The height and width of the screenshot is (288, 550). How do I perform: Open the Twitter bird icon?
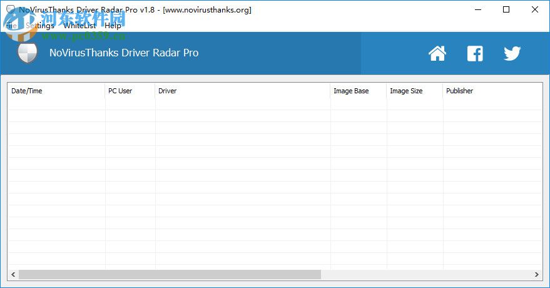[x=512, y=54]
